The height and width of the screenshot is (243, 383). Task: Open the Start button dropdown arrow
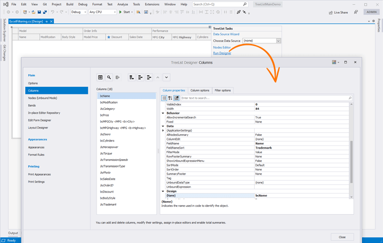pyautogui.click(x=132, y=12)
